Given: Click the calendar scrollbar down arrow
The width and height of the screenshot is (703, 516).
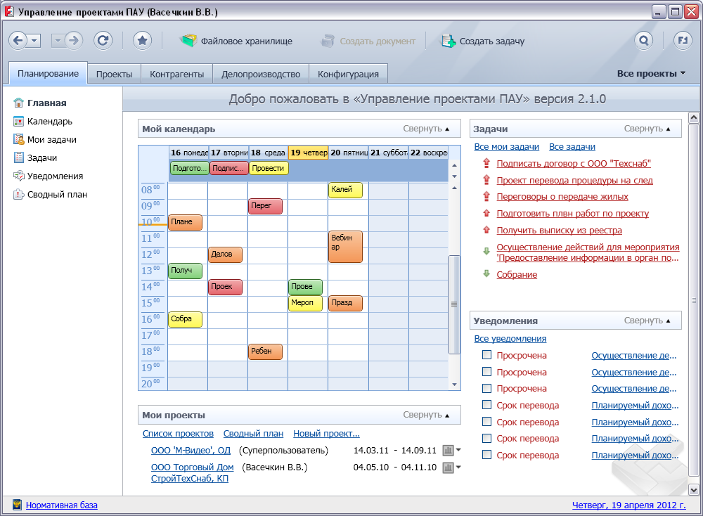Looking at the screenshot, I should click(454, 385).
